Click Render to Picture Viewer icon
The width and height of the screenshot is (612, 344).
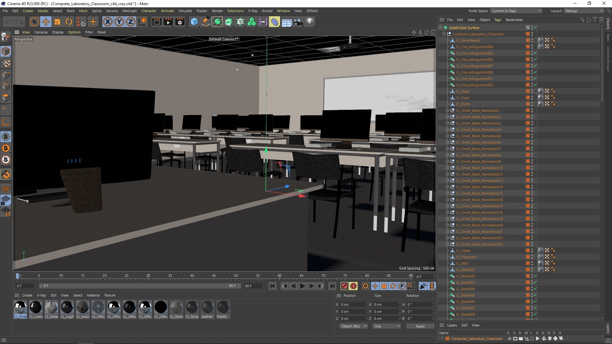(168, 22)
